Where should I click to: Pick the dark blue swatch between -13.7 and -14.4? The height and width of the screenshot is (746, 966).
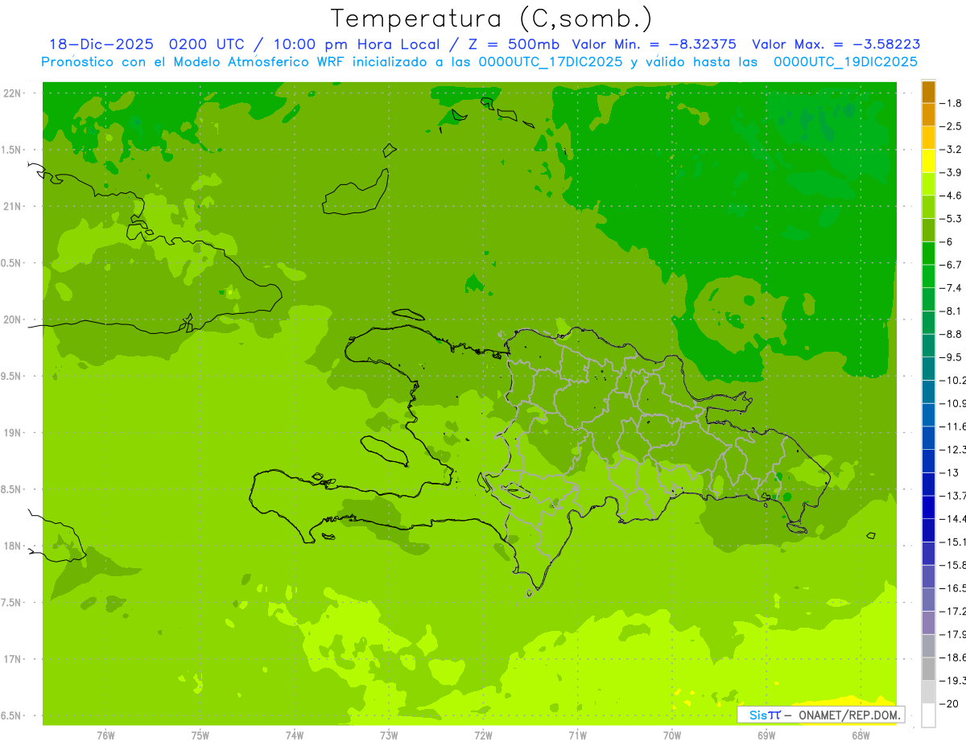928,507
